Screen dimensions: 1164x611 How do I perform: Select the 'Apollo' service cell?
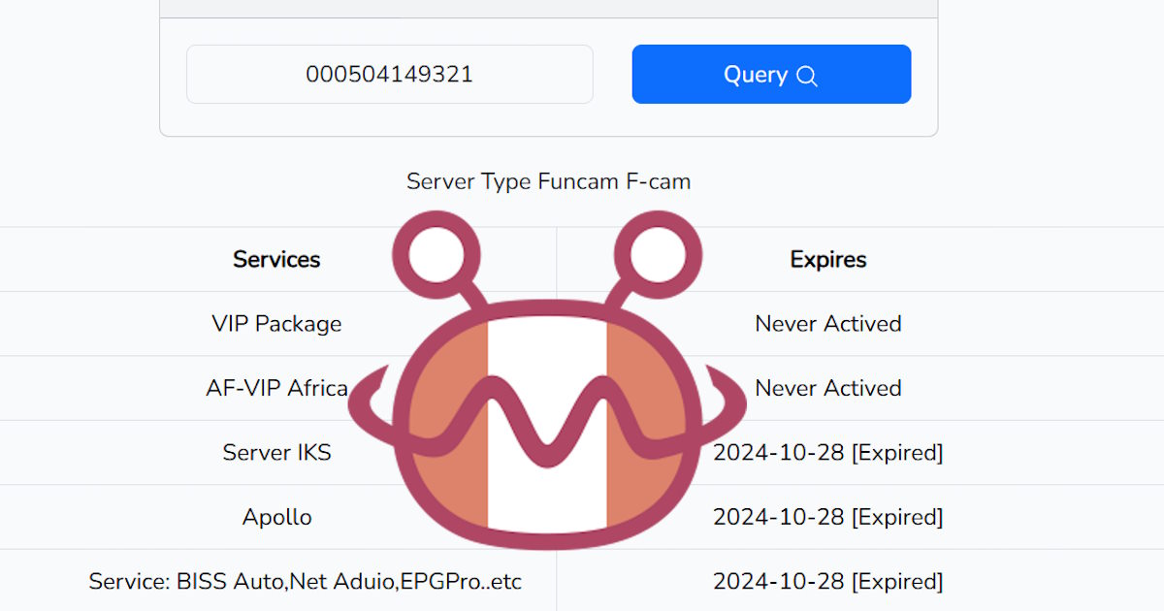[x=276, y=517]
